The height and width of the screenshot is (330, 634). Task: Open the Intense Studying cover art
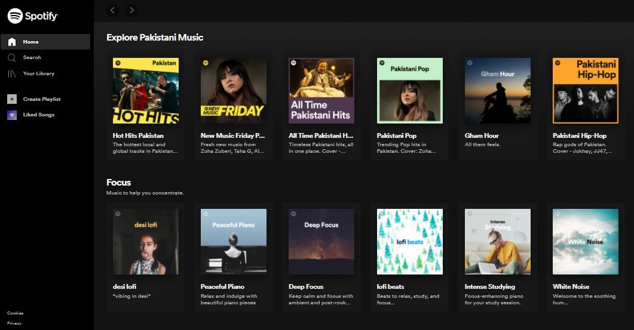tap(497, 242)
